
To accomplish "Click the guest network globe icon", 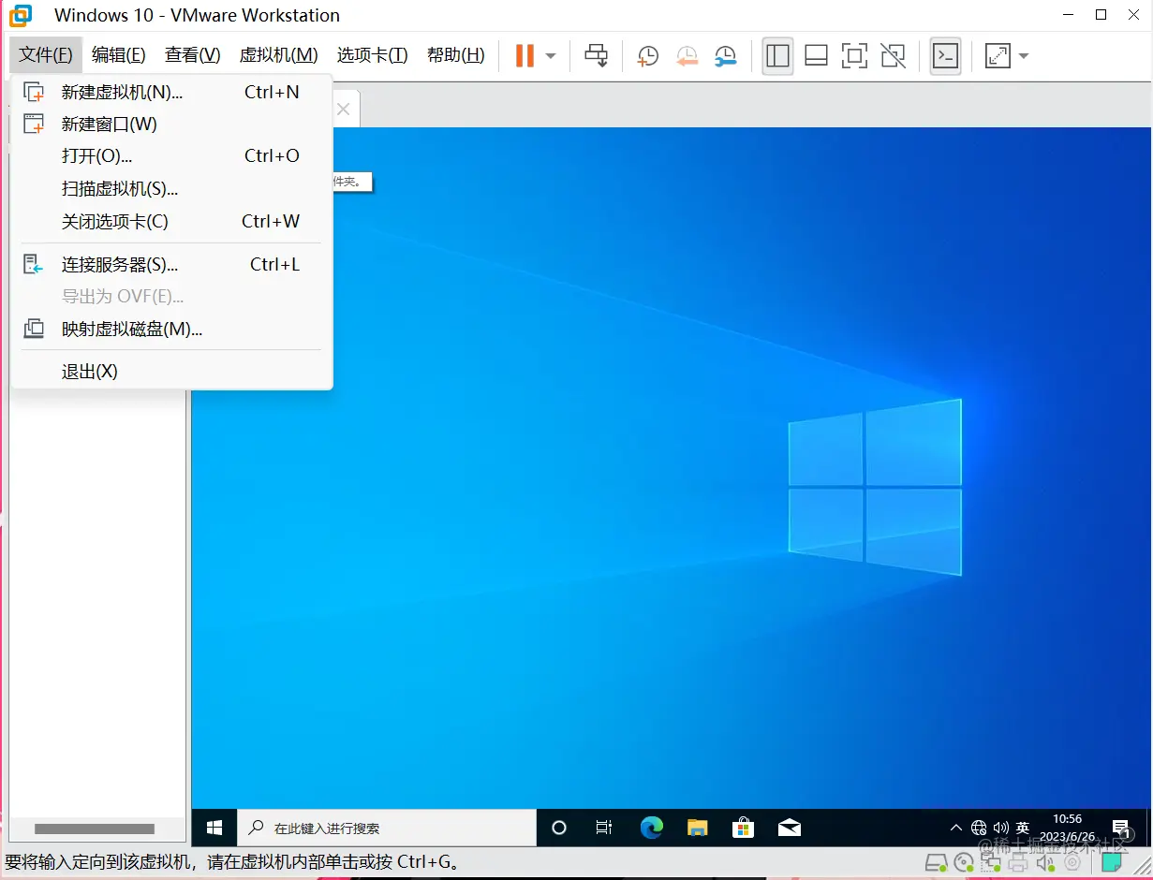I will [x=979, y=828].
